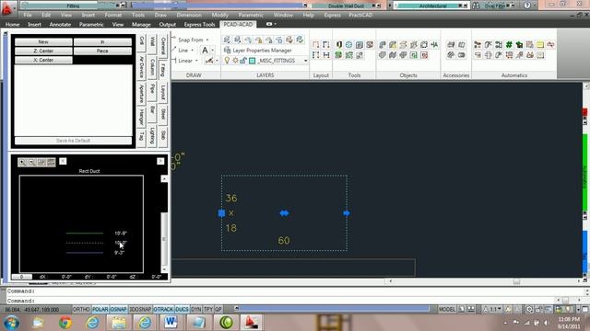The height and width of the screenshot is (331, 590).
Task: Click the sun freeze/thaw layer icon
Action: tap(235, 61)
